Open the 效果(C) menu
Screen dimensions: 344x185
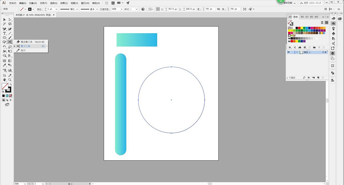(x=64, y=3)
